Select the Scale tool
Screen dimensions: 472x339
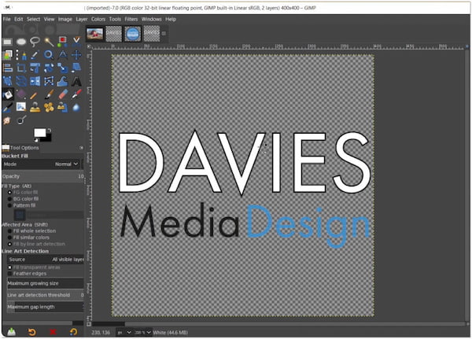point(62,68)
